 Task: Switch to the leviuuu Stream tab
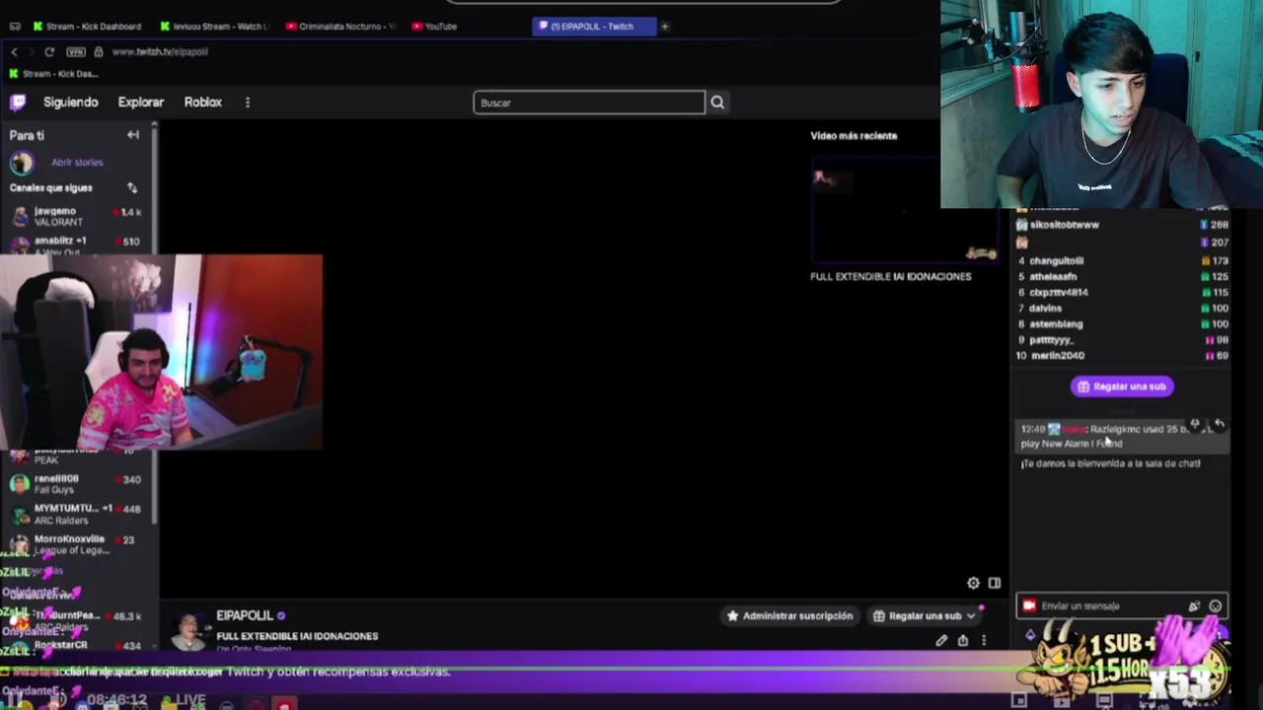(214, 27)
